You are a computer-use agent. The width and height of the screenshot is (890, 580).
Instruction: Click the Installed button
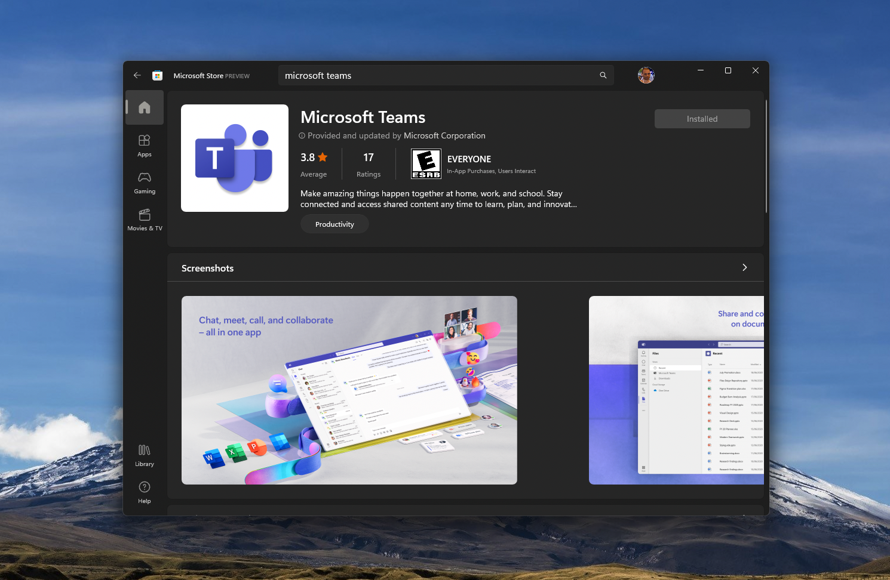click(x=702, y=119)
